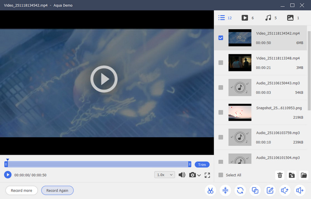Enter fullscreen preview mode
This screenshot has width=311, height=199.
click(207, 175)
